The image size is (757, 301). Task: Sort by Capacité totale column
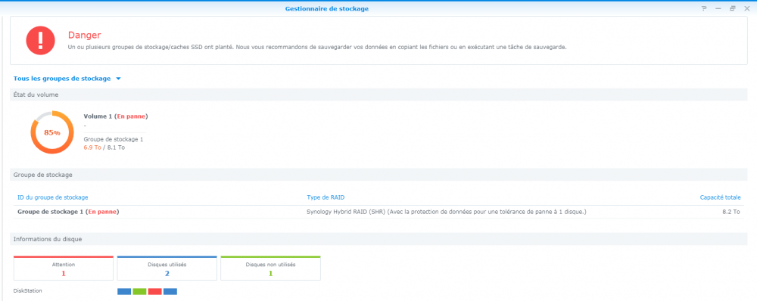[x=721, y=197]
